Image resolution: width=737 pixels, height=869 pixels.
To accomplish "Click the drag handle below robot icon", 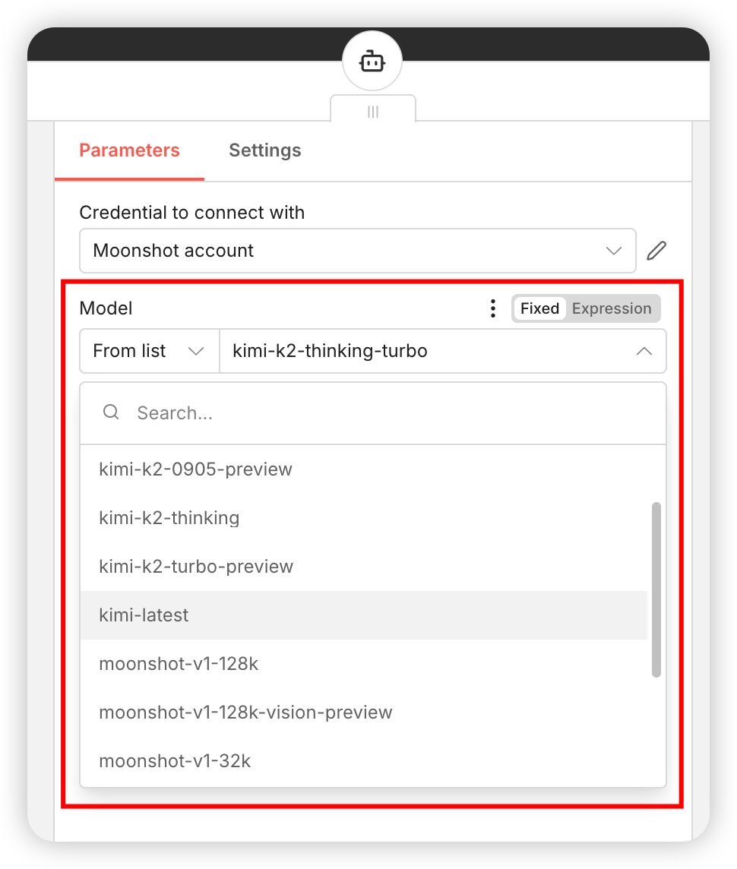I will click(372, 112).
